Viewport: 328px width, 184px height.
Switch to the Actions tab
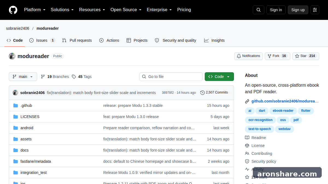click(109, 40)
